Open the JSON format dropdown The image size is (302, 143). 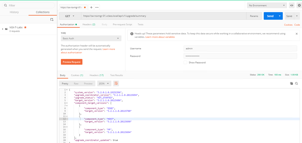pos(104,83)
